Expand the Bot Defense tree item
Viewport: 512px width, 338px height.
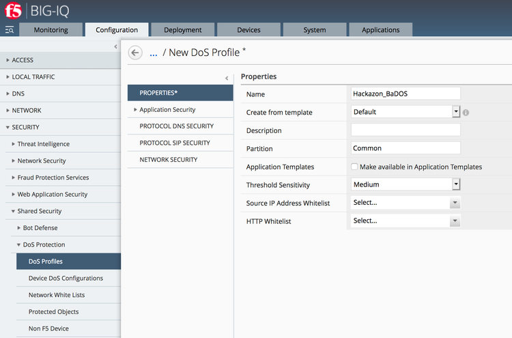(x=40, y=228)
